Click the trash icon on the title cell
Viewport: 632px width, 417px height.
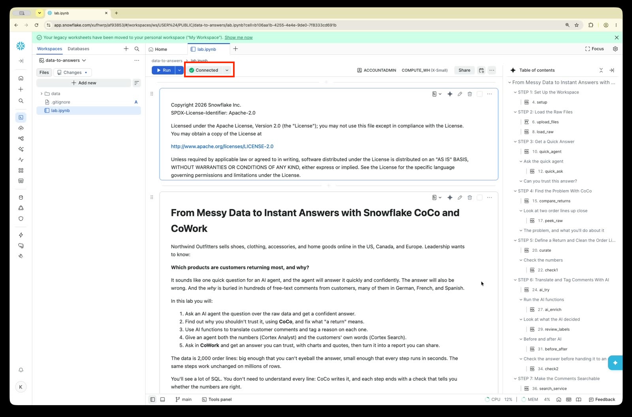(x=470, y=197)
